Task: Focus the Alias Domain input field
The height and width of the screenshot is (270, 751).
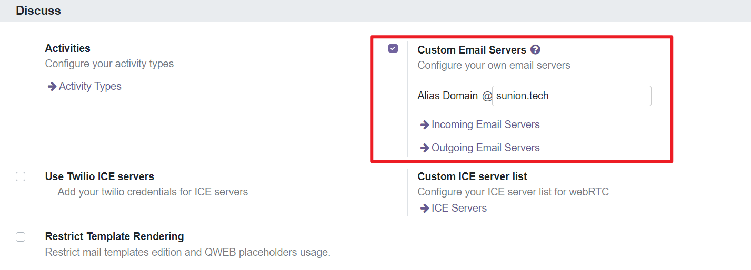Action: pos(572,96)
